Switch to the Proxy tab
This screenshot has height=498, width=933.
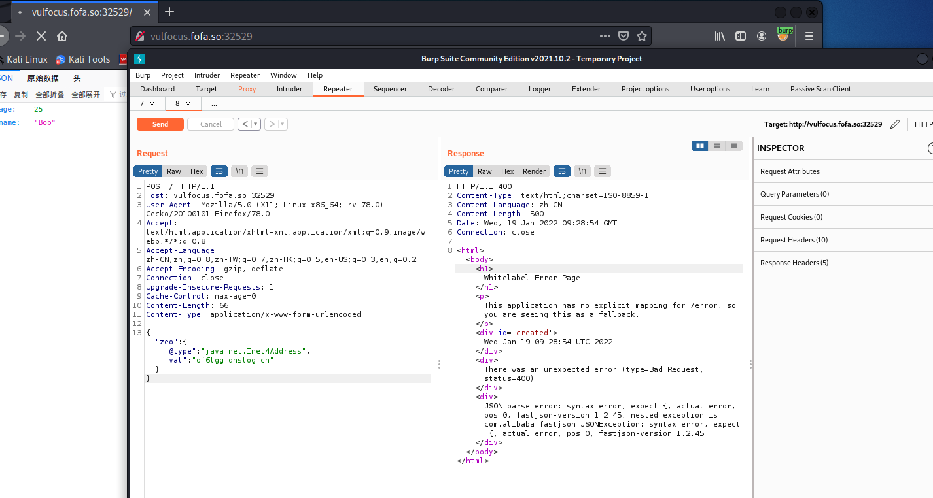tap(247, 89)
